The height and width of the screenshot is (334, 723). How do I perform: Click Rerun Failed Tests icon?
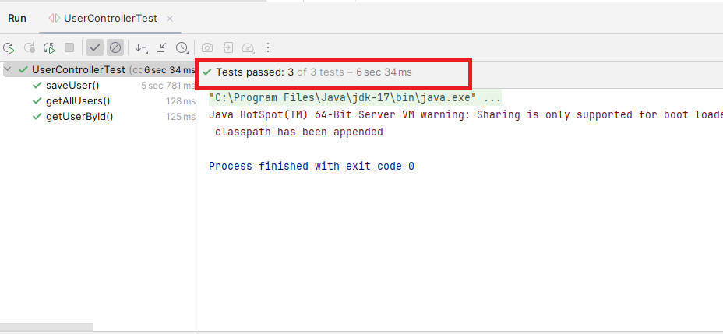click(x=30, y=47)
